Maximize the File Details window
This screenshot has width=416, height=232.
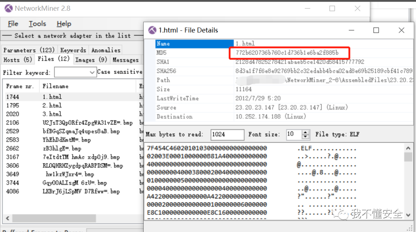point(376,30)
